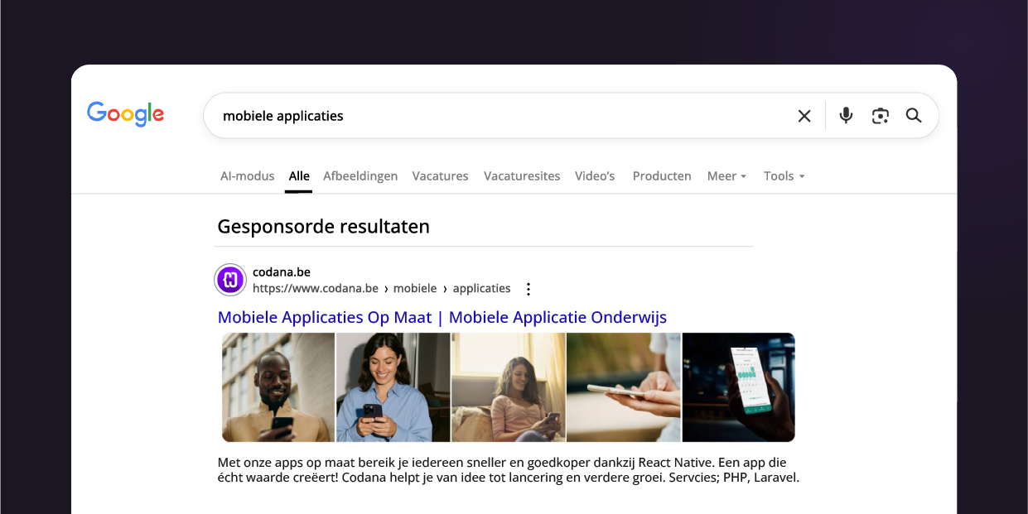The width and height of the screenshot is (1028, 514).
Task: Open the Mobiele Applicaties Op Maat result link
Action: point(442,317)
